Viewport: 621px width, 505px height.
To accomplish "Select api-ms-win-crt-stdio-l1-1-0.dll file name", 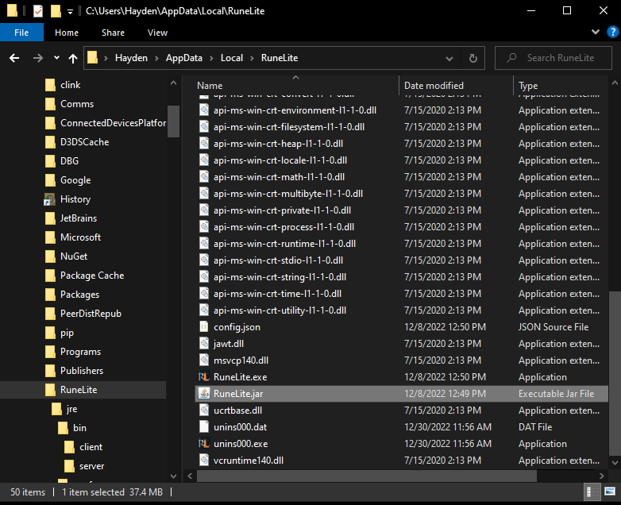I will 278,260.
